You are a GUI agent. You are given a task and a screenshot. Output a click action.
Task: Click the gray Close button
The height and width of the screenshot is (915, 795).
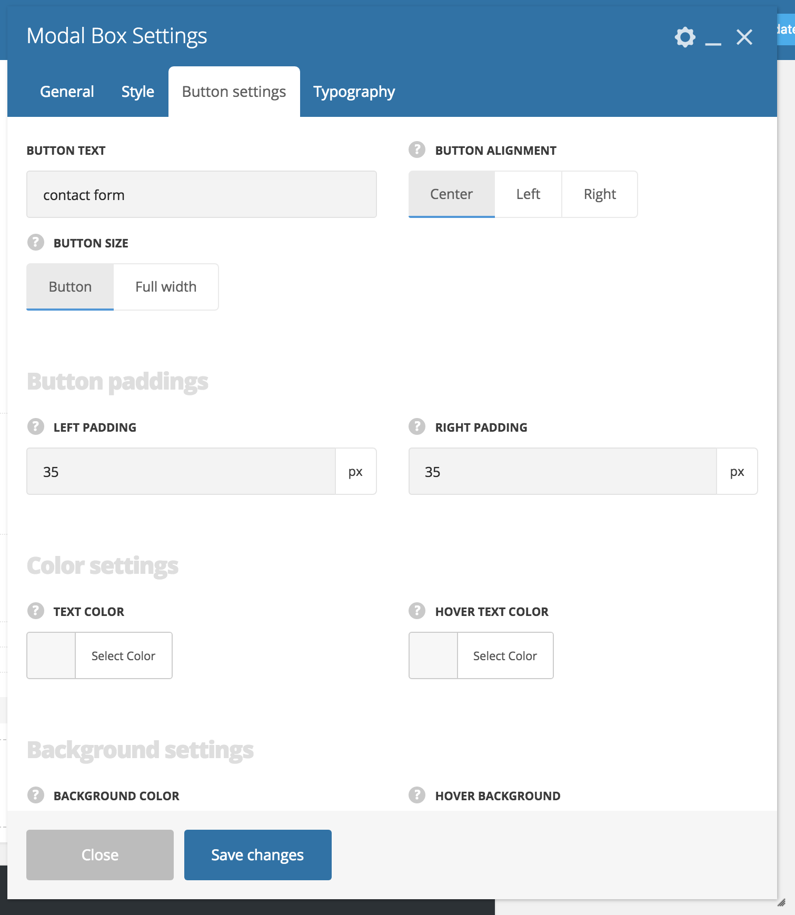tap(100, 855)
